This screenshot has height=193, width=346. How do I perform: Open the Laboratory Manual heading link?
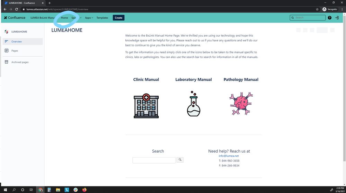tap(194, 79)
